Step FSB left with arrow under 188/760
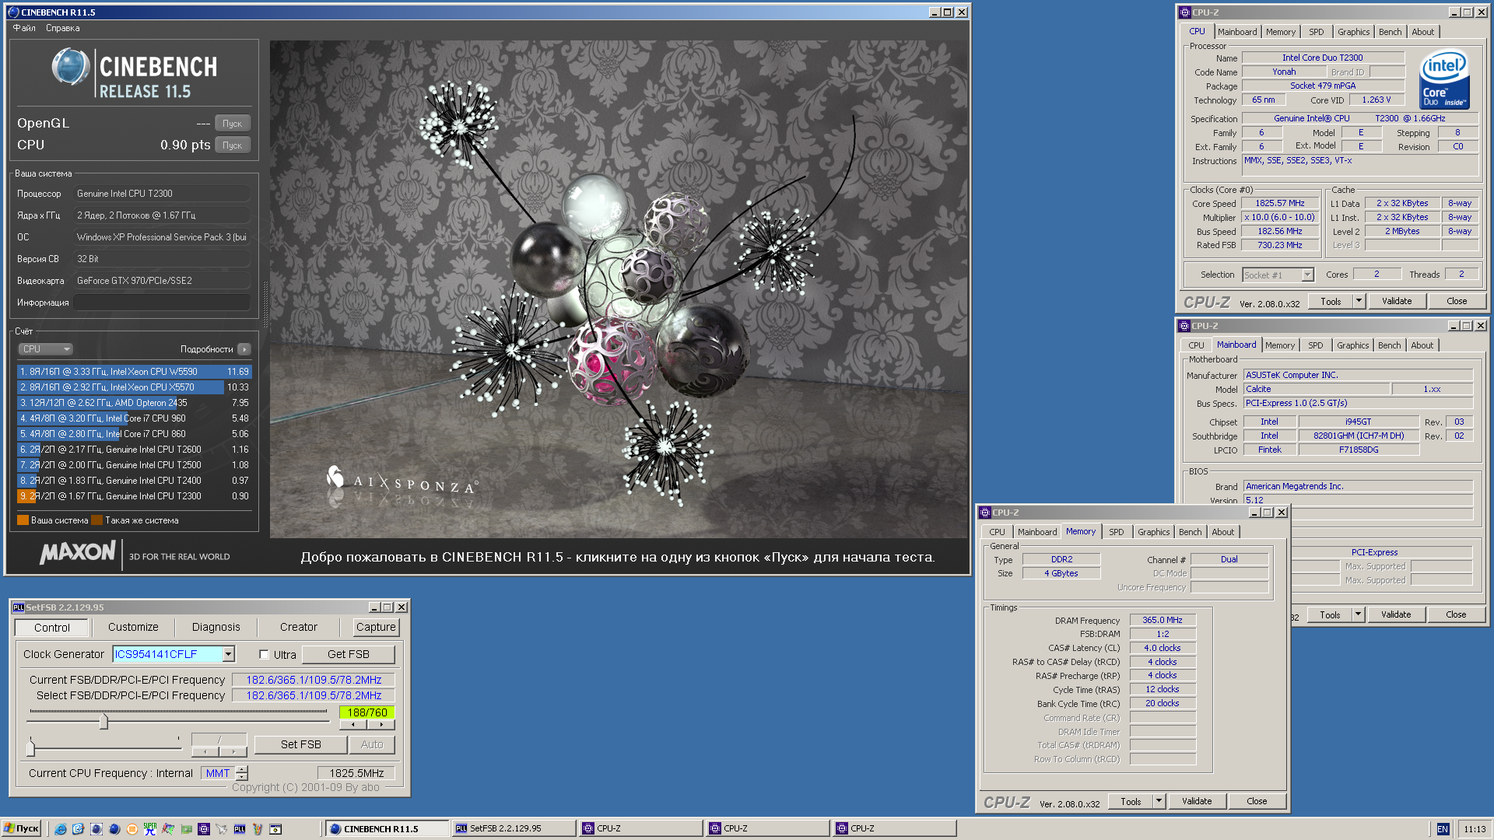Screen dimensions: 1494x840 pyautogui.click(x=353, y=725)
